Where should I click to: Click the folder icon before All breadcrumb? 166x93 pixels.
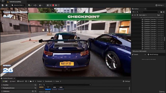pos(31,81)
